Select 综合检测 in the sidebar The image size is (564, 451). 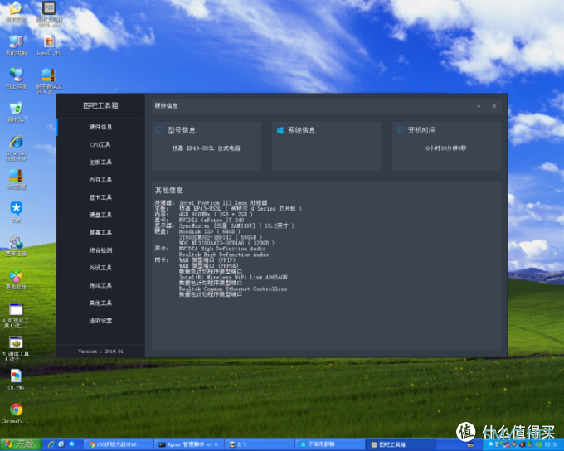pos(100,250)
